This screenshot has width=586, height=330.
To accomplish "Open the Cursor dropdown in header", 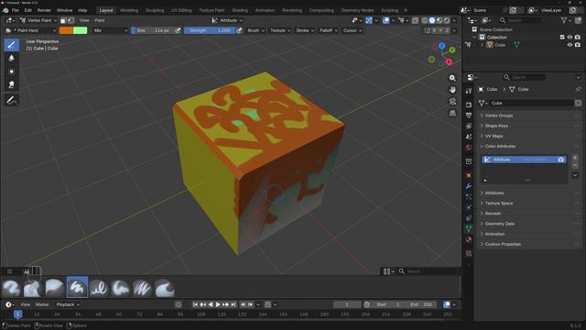I will (353, 30).
